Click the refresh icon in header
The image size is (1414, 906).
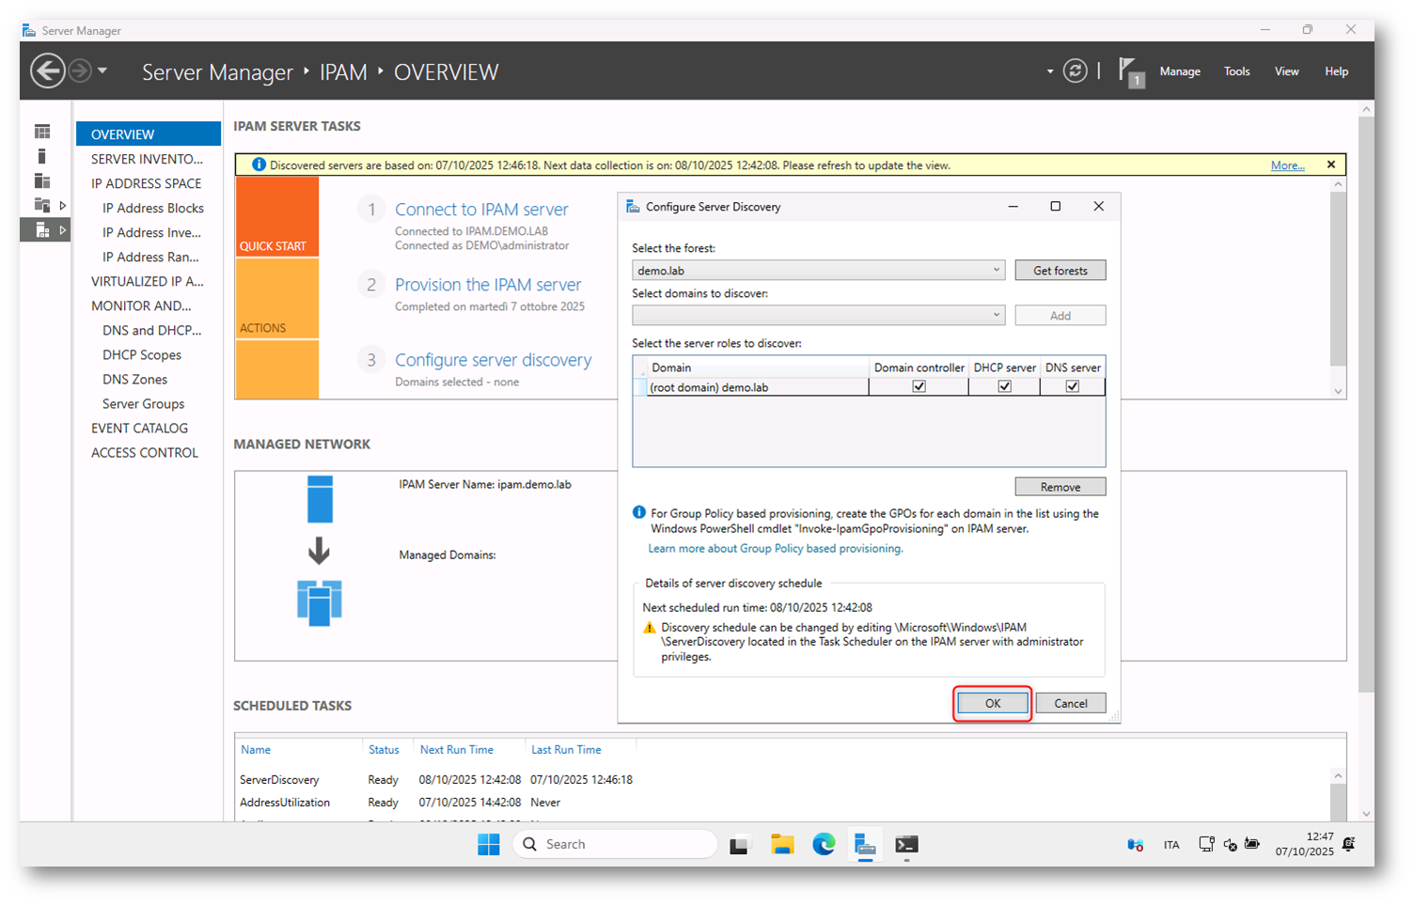click(1075, 71)
